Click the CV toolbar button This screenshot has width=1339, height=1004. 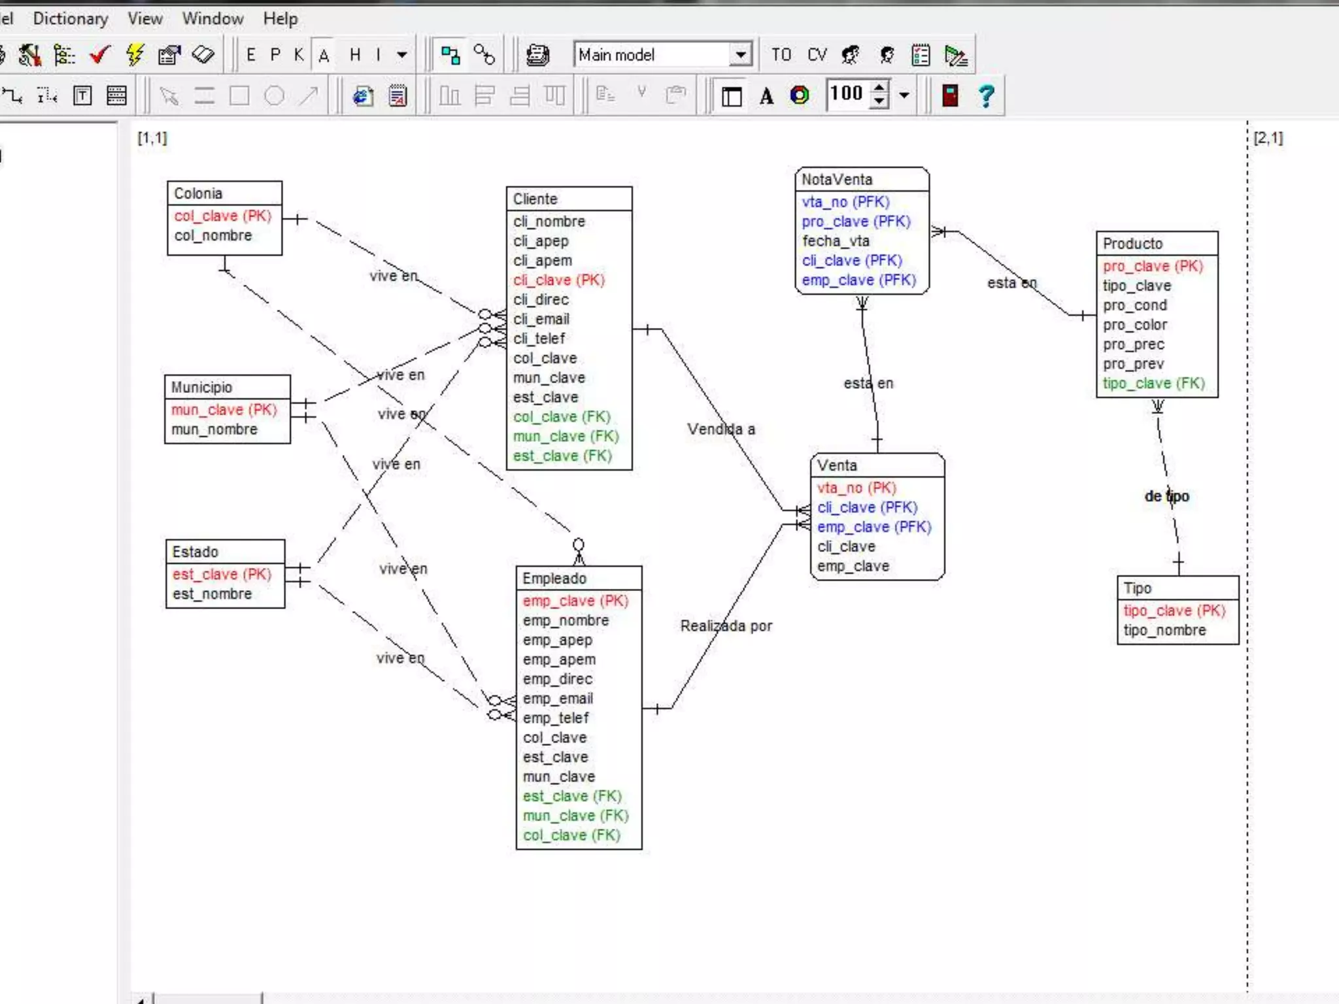[817, 55]
